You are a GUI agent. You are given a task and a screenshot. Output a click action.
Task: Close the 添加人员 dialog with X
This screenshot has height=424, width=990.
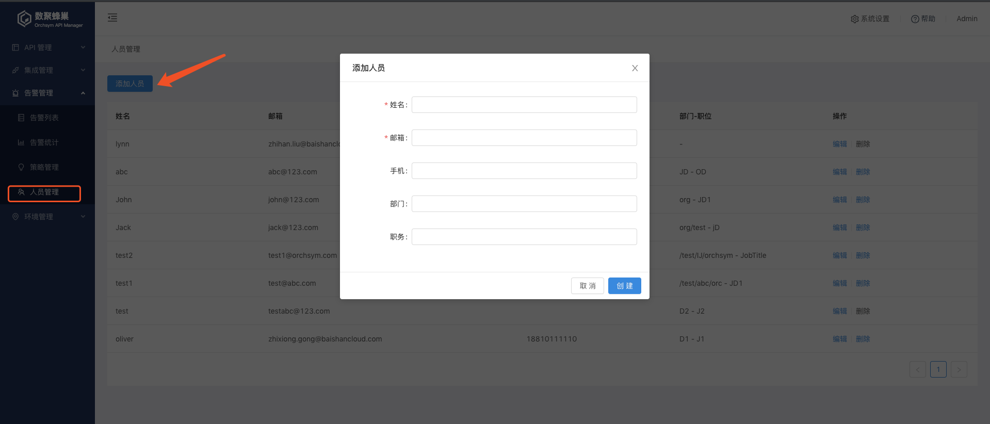pyautogui.click(x=635, y=68)
